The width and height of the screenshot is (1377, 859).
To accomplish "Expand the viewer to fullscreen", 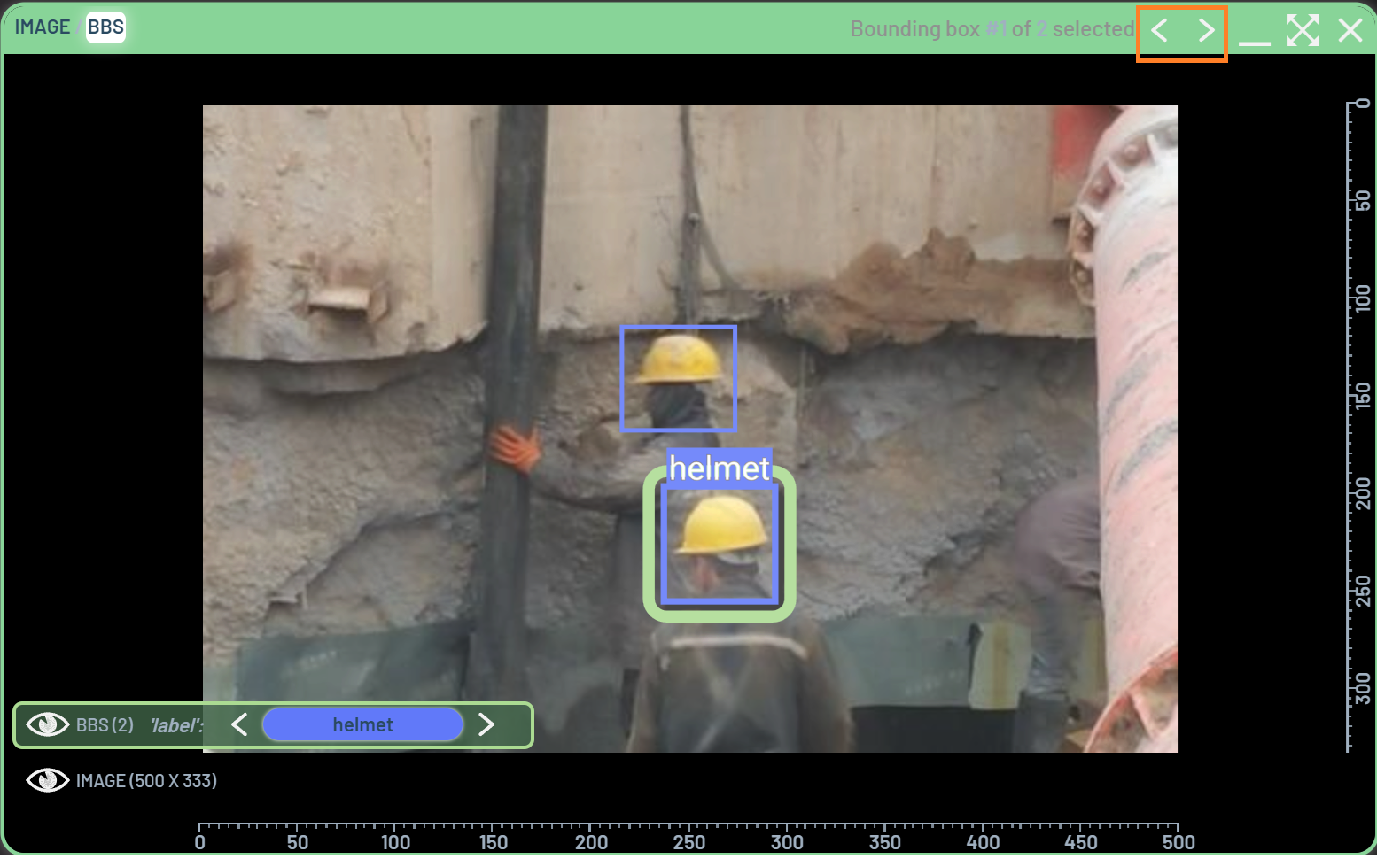I will (x=1302, y=31).
